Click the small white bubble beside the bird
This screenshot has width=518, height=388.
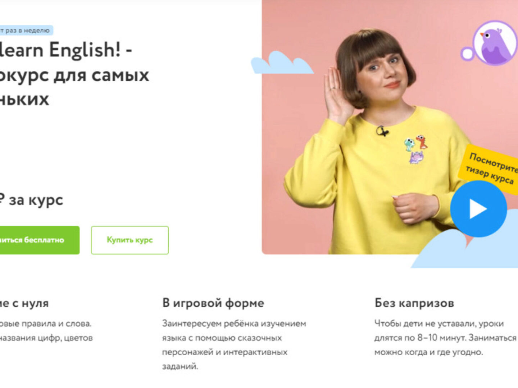click(467, 54)
